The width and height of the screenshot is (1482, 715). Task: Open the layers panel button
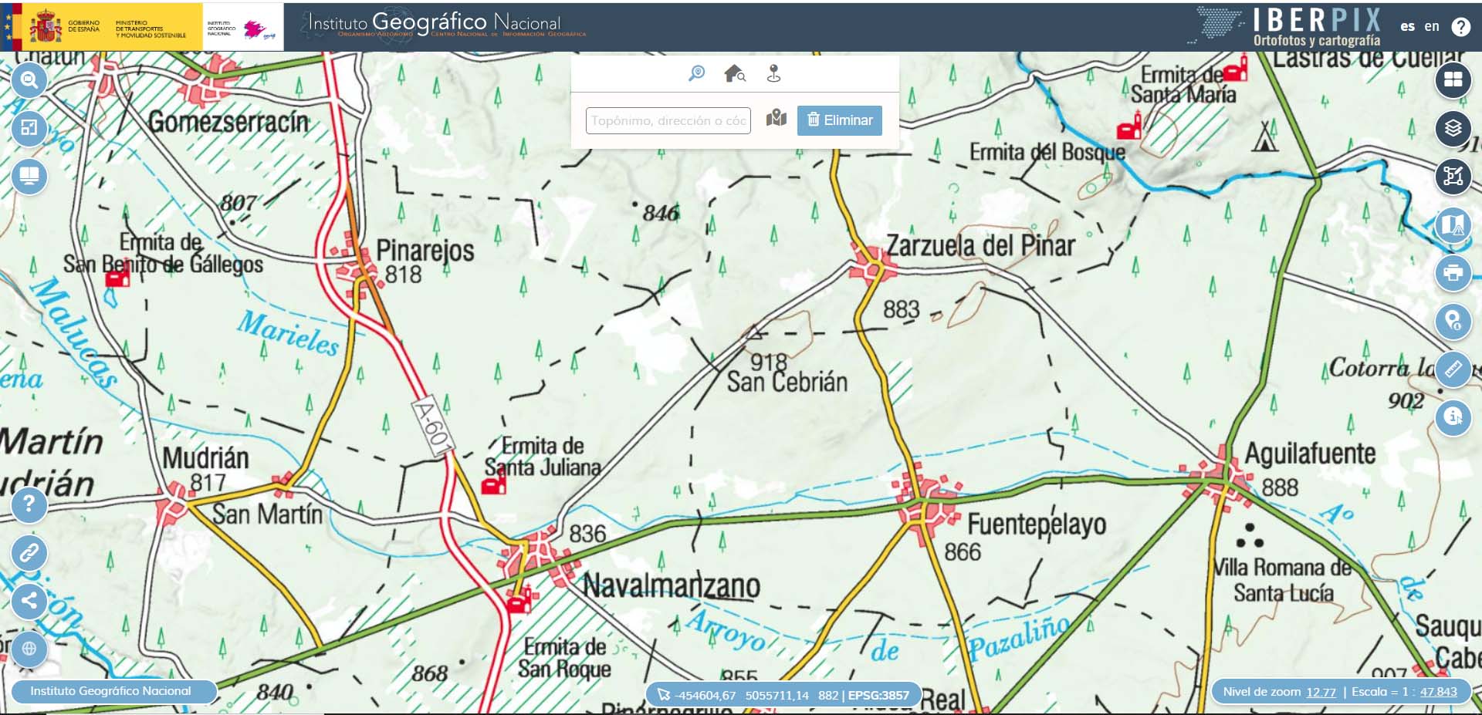(x=1453, y=128)
